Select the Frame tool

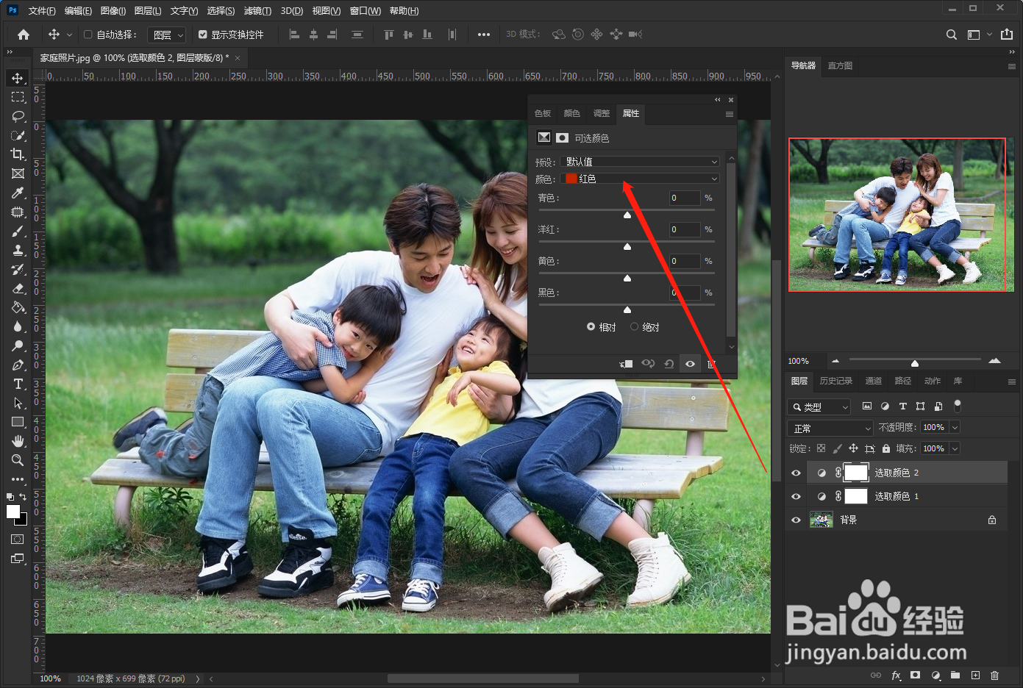[18, 173]
